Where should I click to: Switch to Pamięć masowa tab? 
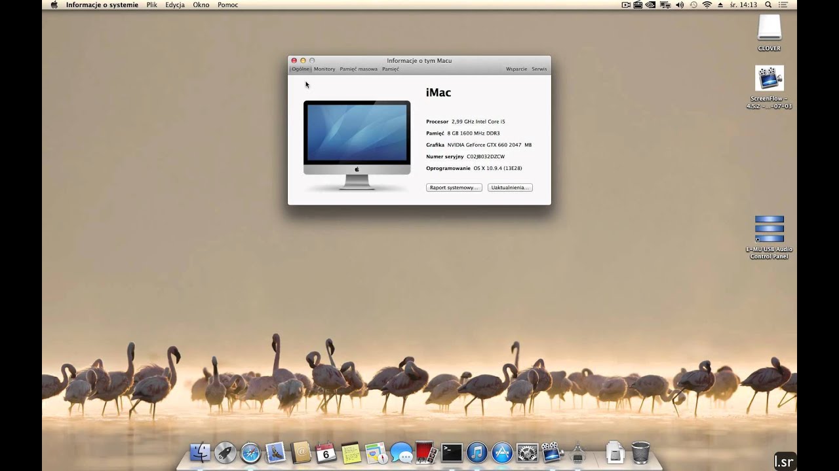tap(359, 69)
